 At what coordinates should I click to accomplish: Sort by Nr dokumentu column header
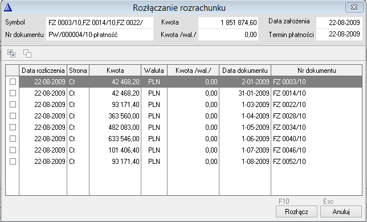[x=317, y=71]
